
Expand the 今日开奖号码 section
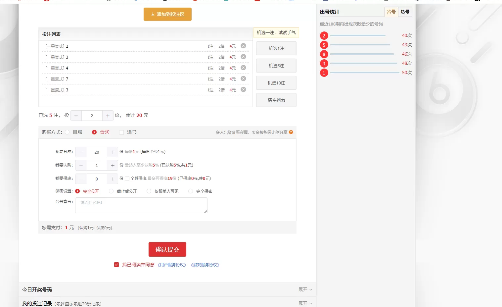click(305, 289)
